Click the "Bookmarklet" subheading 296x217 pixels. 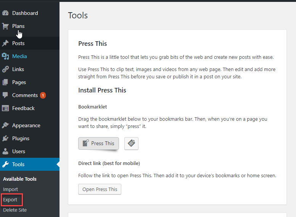point(92,107)
